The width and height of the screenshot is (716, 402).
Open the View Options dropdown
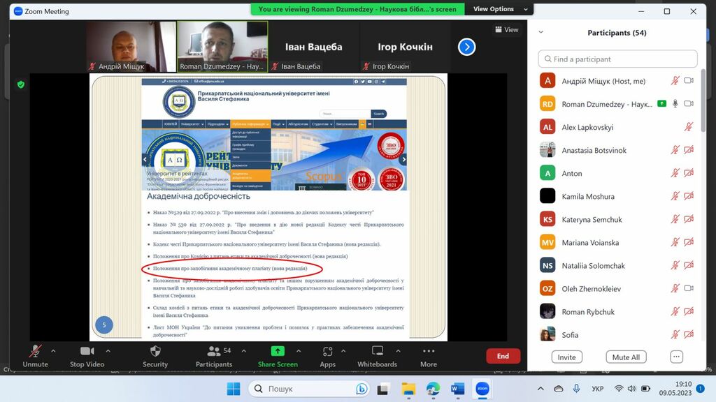pyautogui.click(x=494, y=9)
